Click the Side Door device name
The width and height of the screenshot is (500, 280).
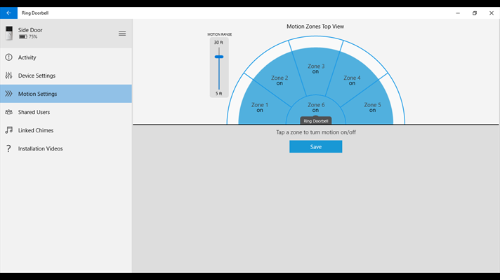(x=30, y=30)
